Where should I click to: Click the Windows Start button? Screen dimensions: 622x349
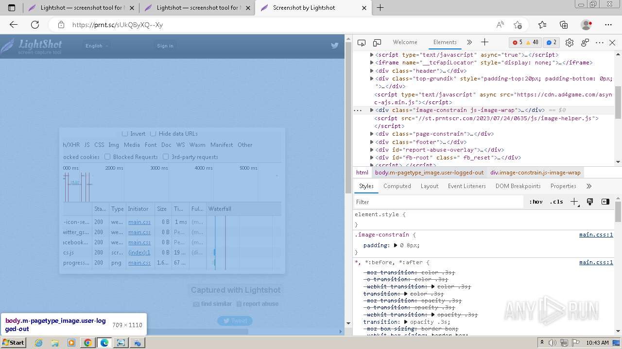tap(13, 343)
